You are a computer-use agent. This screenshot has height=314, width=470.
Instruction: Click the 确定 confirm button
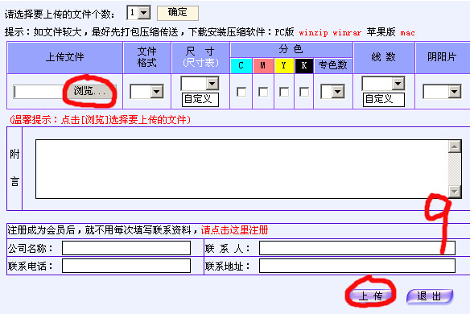[x=178, y=13]
